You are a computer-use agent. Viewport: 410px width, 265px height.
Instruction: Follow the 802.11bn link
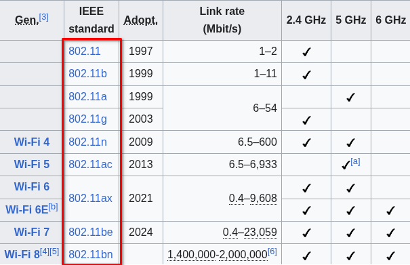point(91,255)
